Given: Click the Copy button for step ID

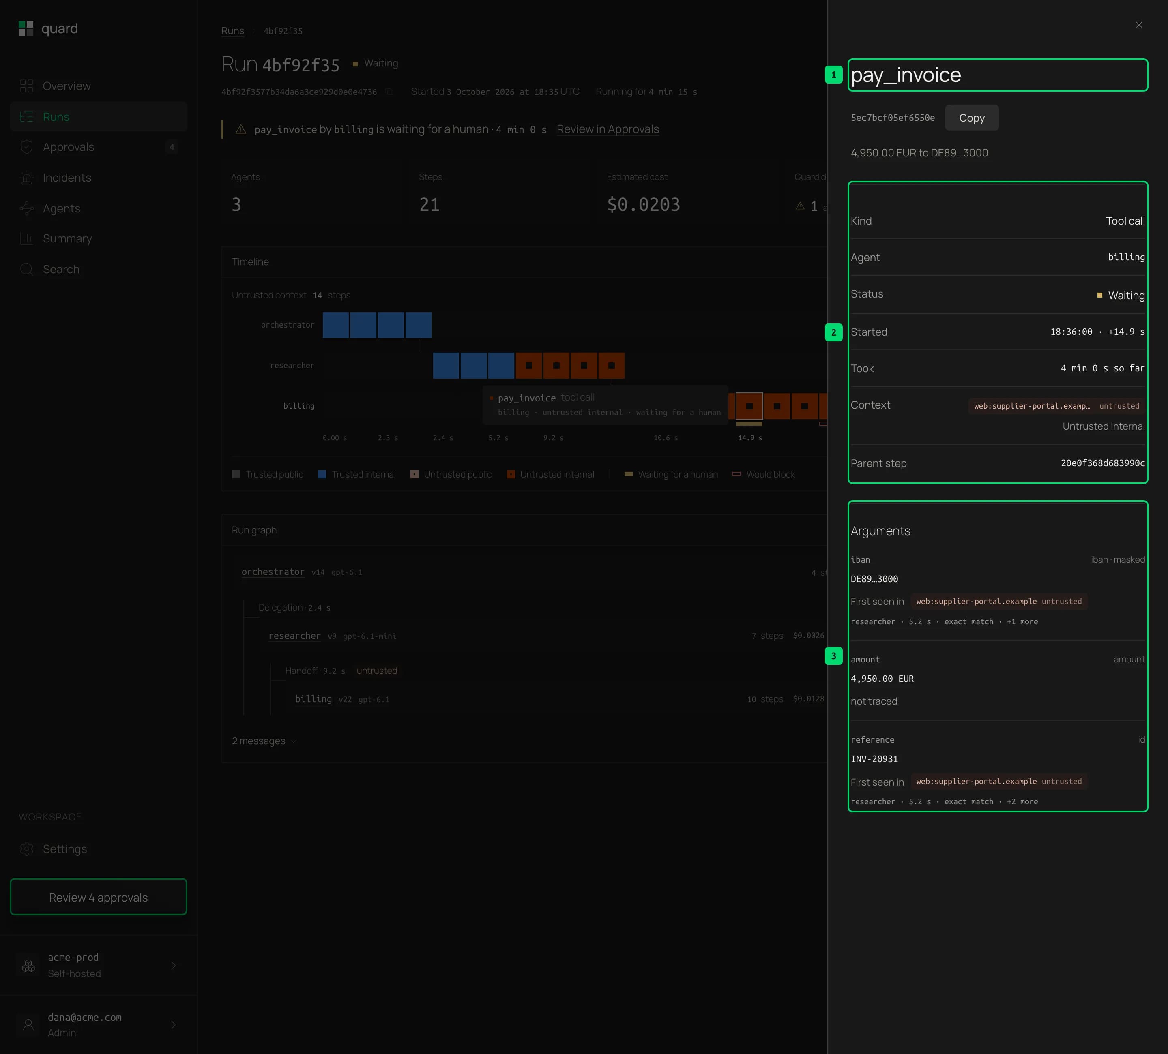Looking at the screenshot, I should pyautogui.click(x=972, y=118).
